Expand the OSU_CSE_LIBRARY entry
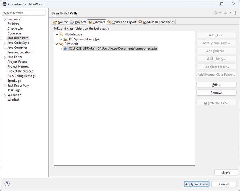The image size is (240, 191). (x=61, y=49)
